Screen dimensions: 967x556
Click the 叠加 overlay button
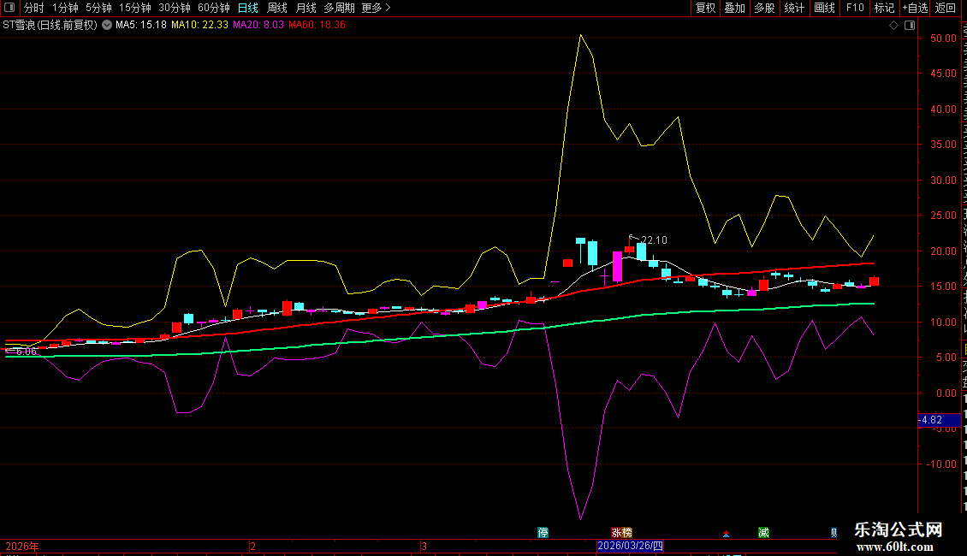pyautogui.click(x=735, y=8)
